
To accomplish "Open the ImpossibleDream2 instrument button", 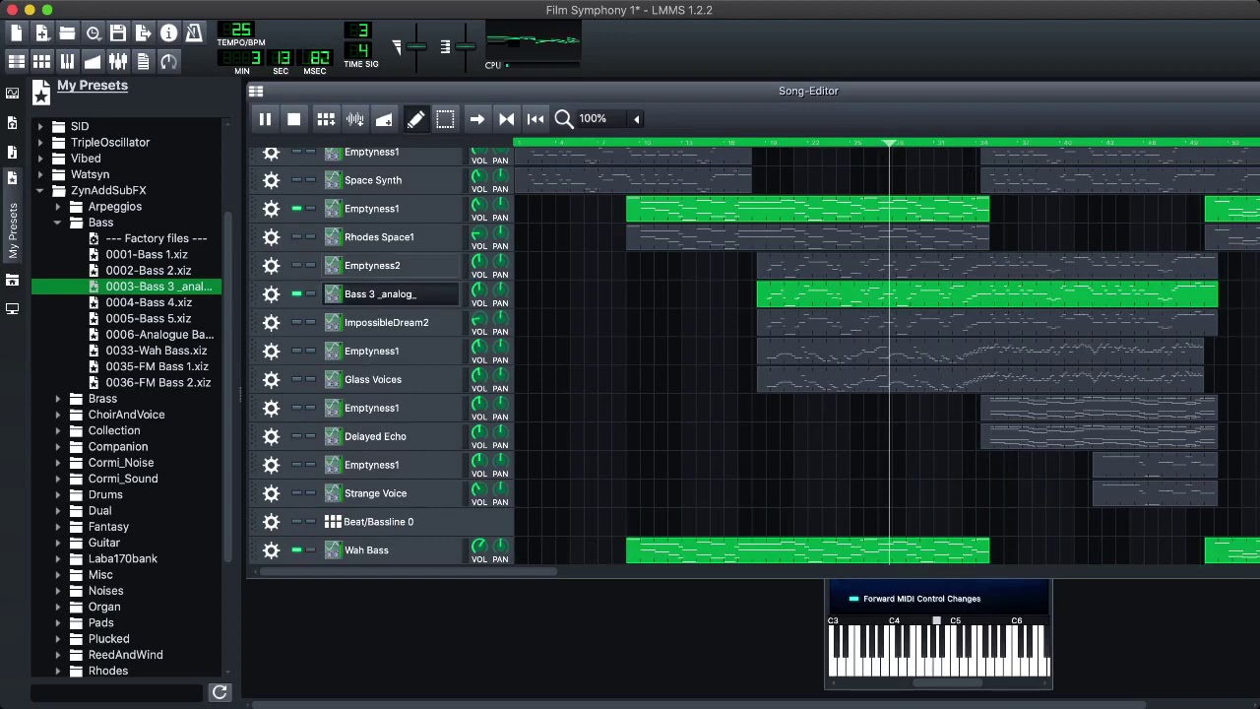I will click(x=392, y=322).
